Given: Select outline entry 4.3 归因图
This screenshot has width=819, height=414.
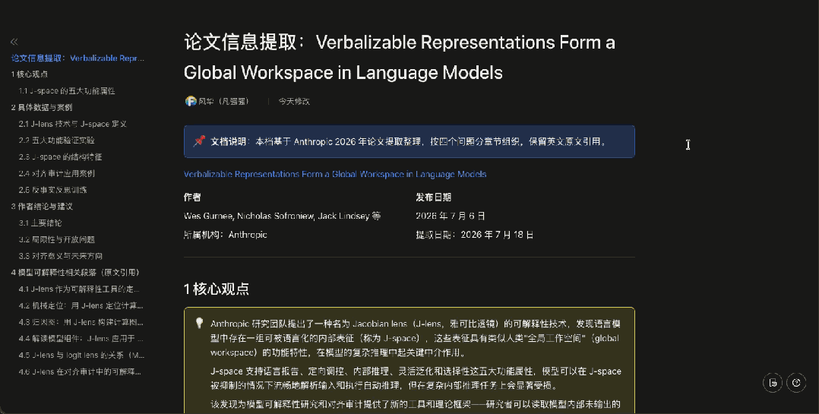Looking at the screenshot, I should tap(81, 322).
